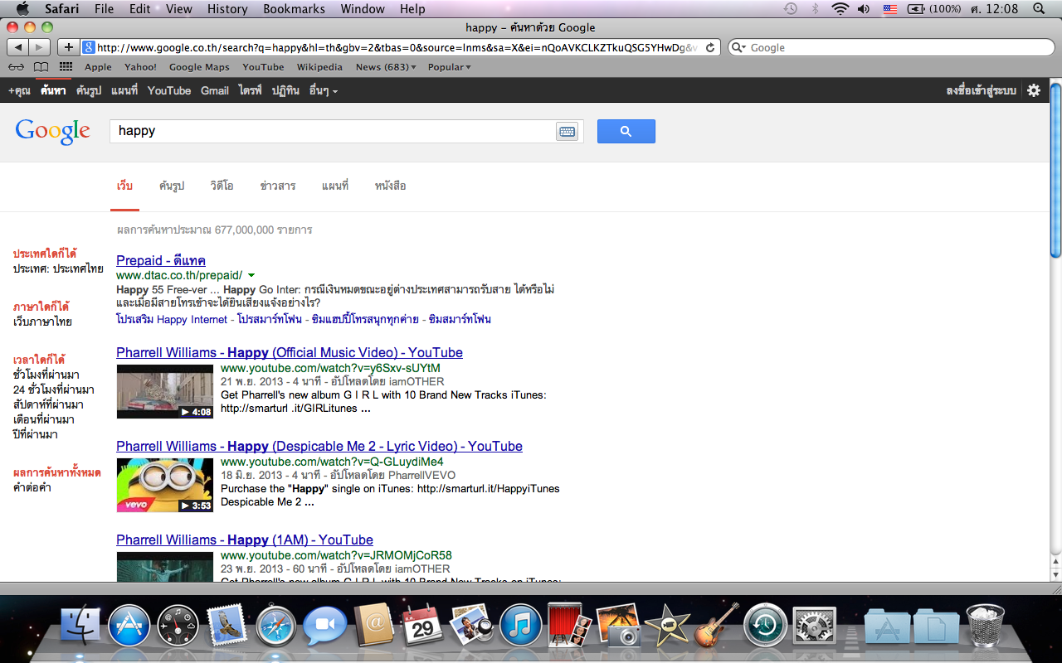
Task: Open System Preferences from the Dock
Action: click(x=815, y=626)
